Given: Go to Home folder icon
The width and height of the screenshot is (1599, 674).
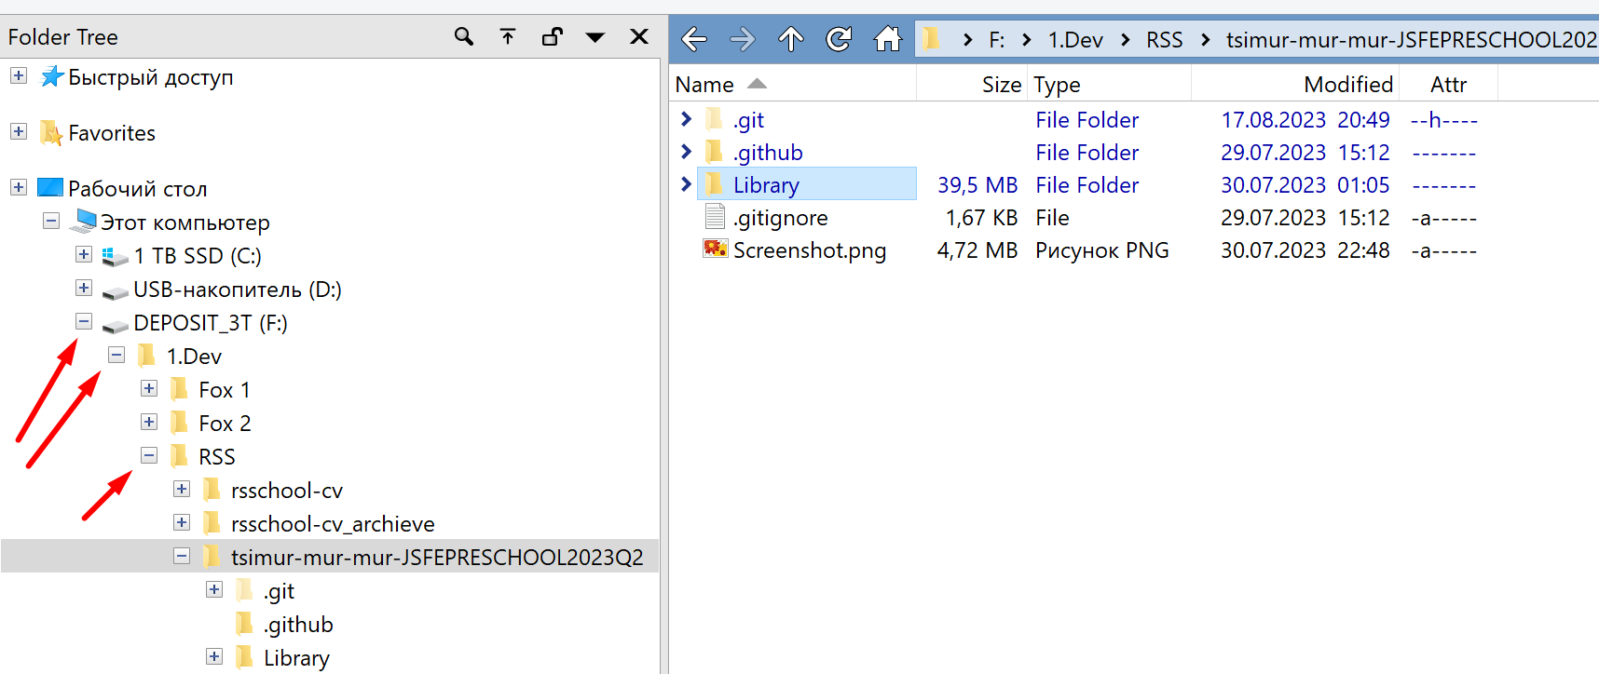Looking at the screenshot, I should (887, 39).
